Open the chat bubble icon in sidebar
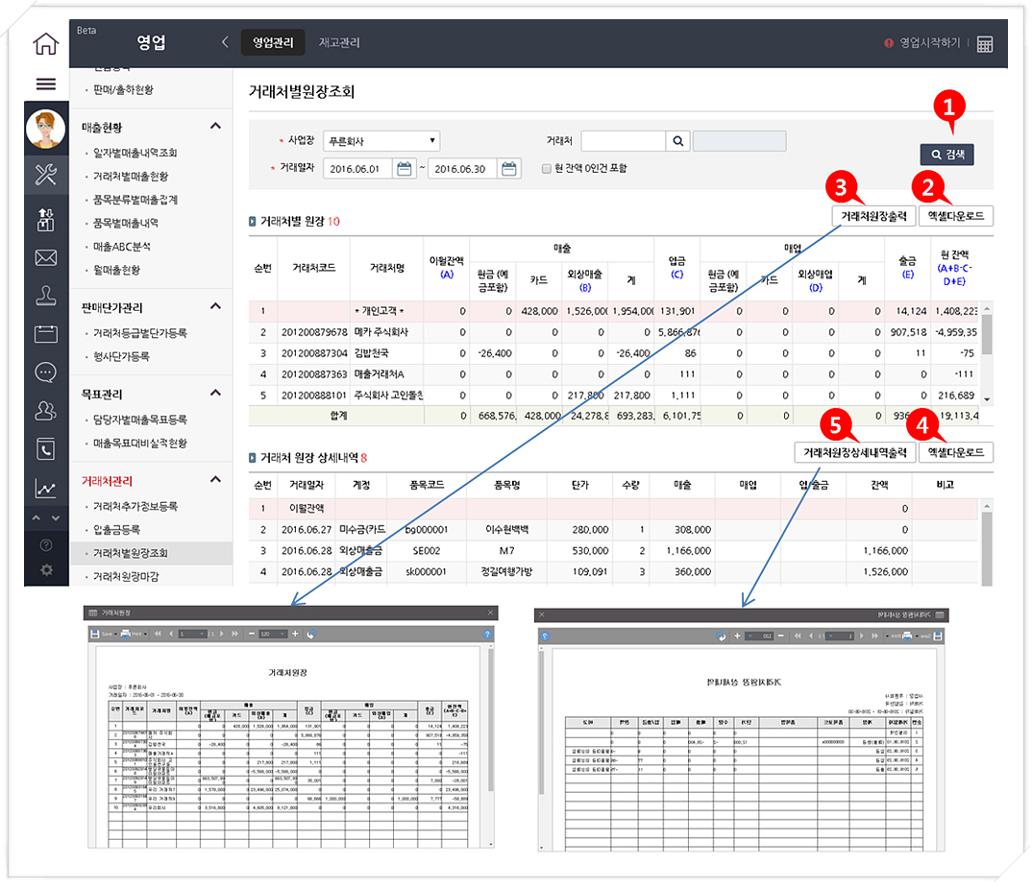This screenshot has height=888, width=1032. 45,372
